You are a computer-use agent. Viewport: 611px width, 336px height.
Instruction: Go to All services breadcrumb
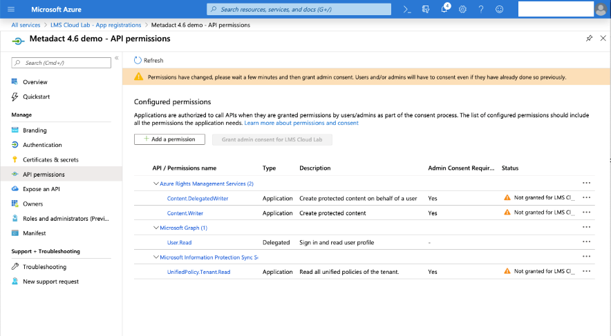(x=26, y=25)
